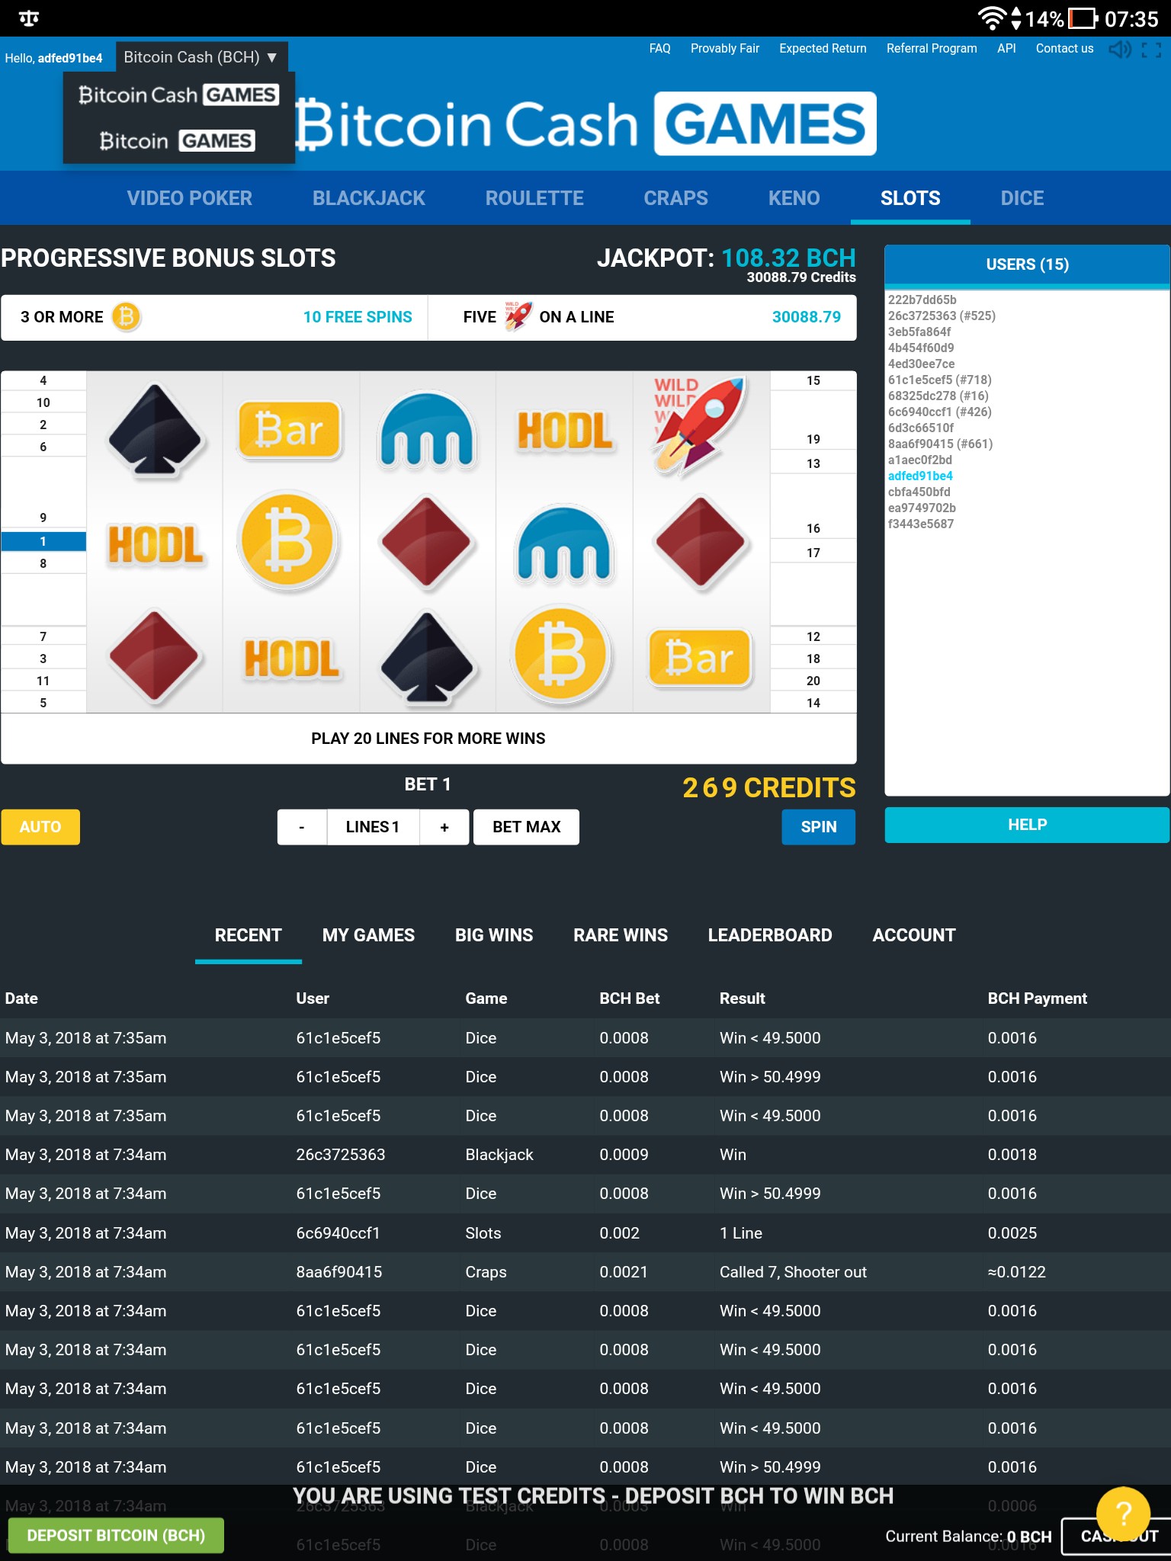
Task: Click the Bar symbol on reel five bottom row
Action: [x=700, y=657]
